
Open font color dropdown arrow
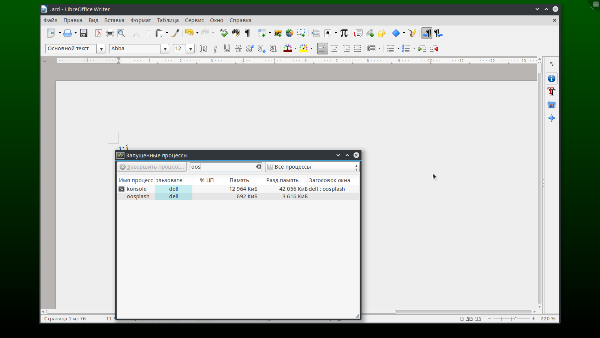pos(295,48)
